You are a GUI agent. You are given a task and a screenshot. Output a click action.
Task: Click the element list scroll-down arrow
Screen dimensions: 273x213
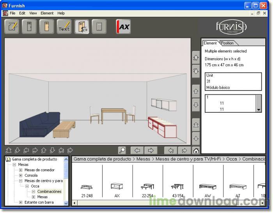tap(259, 110)
